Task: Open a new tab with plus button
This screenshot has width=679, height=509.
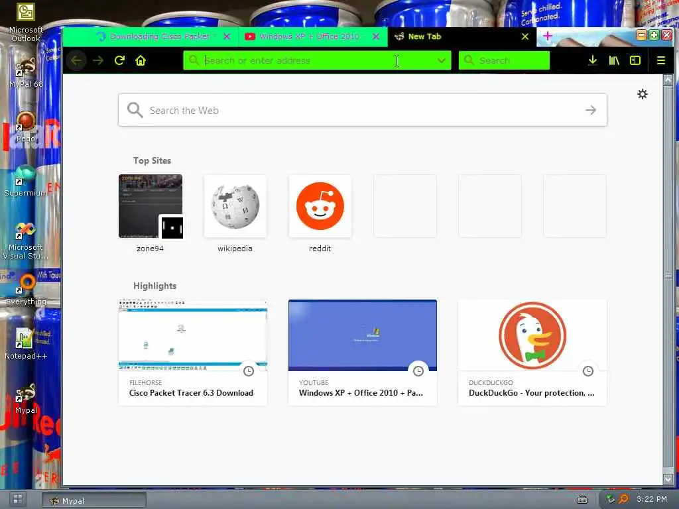Action: 547,36
